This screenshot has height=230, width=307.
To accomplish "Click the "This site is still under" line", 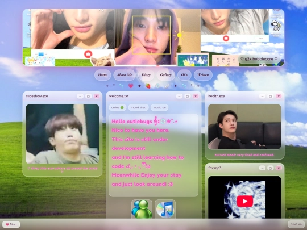I will (140, 140).
